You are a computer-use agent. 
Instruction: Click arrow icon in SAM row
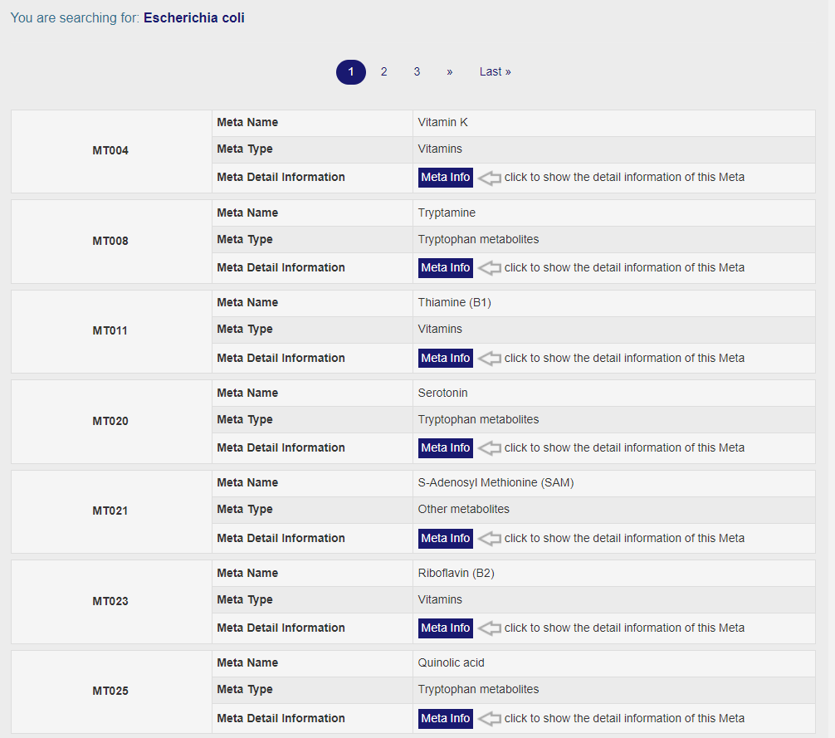pos(490,538)
